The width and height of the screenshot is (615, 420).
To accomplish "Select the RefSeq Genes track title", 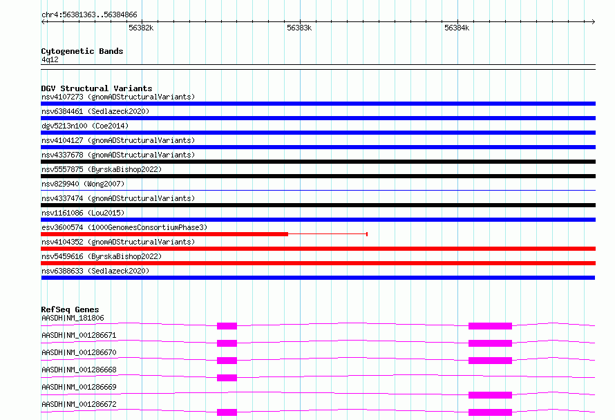I will 70,309.
